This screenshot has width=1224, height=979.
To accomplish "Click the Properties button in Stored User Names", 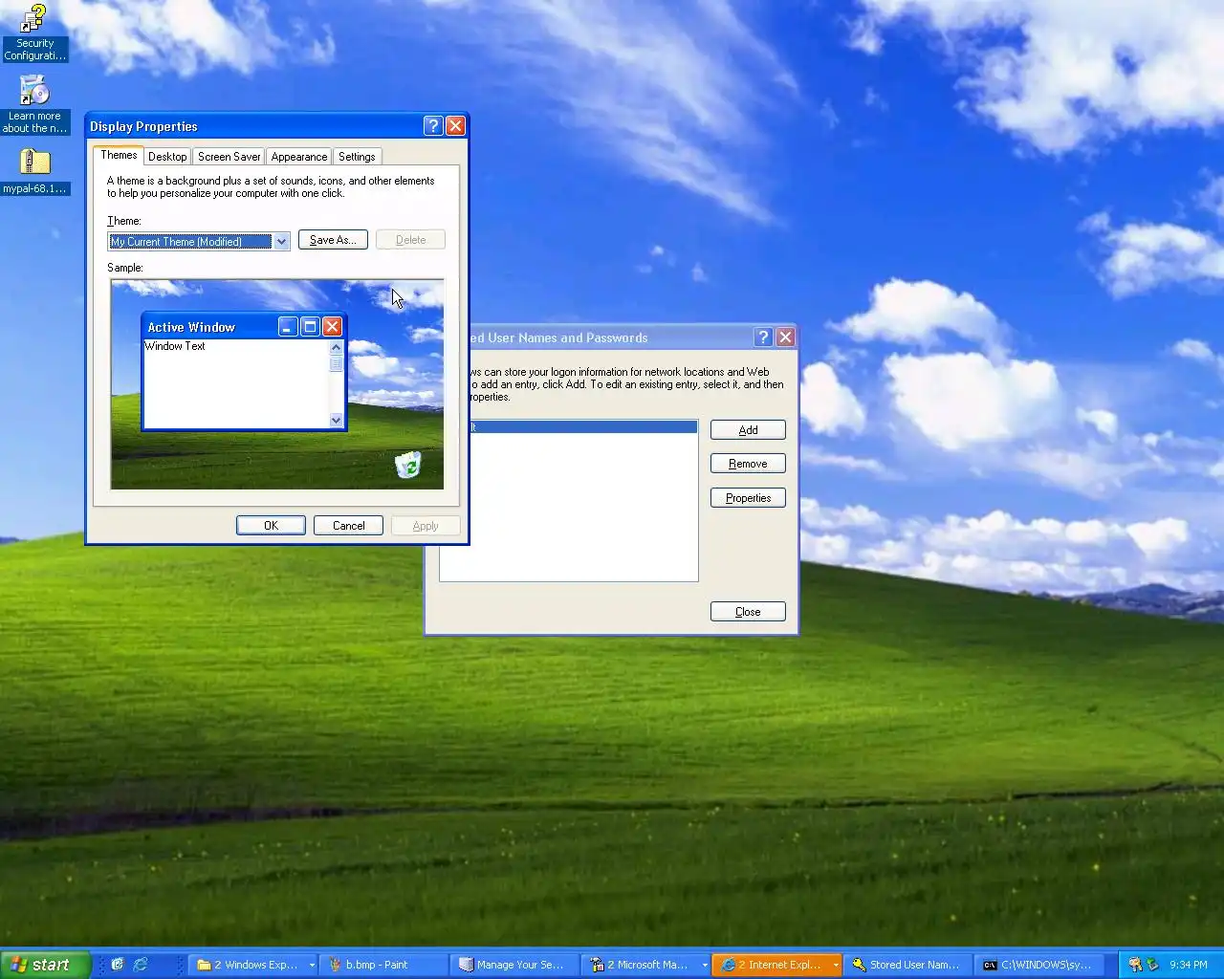I will [x=748, y=498].
